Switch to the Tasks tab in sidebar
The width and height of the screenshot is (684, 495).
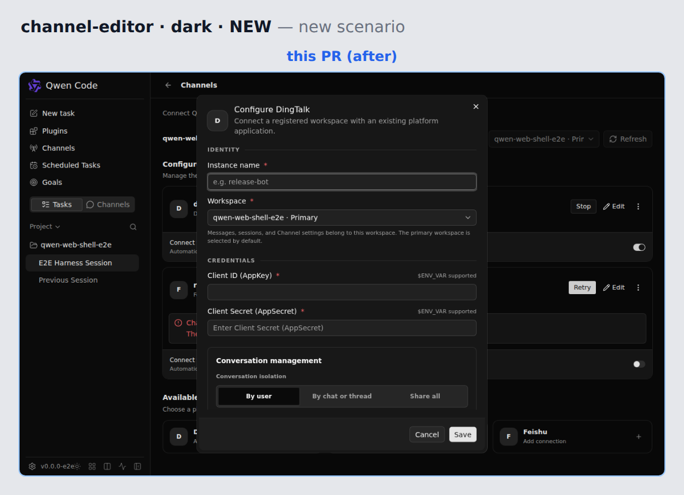tap(56, 204)
